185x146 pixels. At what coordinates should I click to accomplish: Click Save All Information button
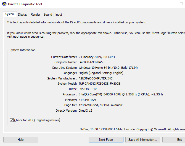click(x=142, y=140)
